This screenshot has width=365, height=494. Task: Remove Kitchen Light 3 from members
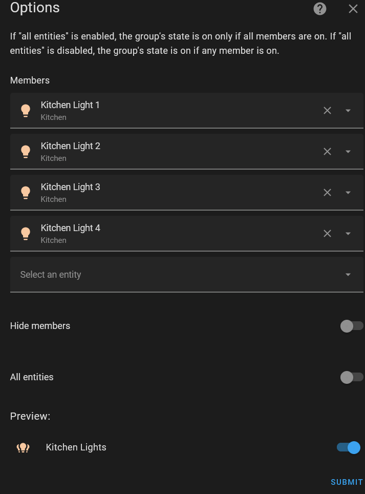[328, 192]
